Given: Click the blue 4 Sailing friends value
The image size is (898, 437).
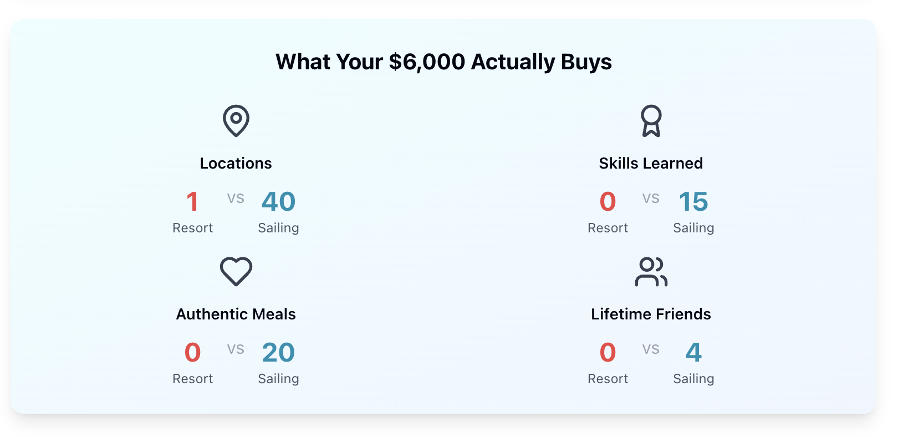Looking at the screenshot, I should (693, 352).
